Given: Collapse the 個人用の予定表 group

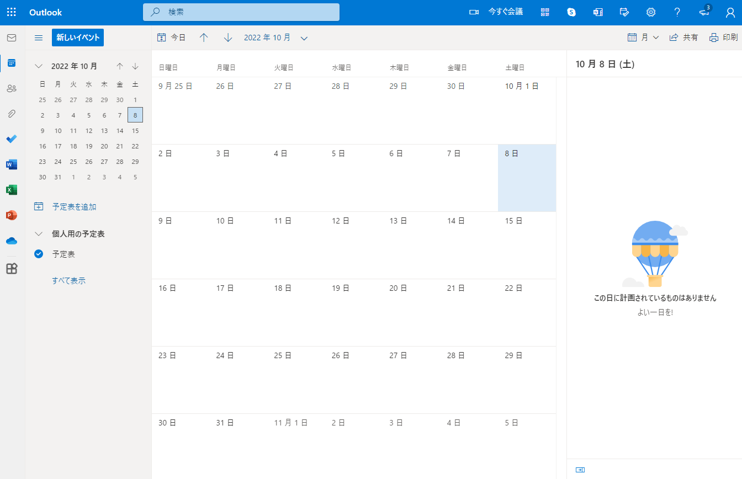Looking at the screenshot, I should tap(39, 234).
